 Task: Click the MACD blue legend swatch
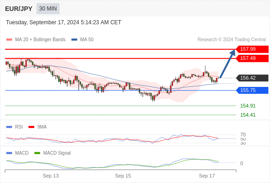(9, 153)
